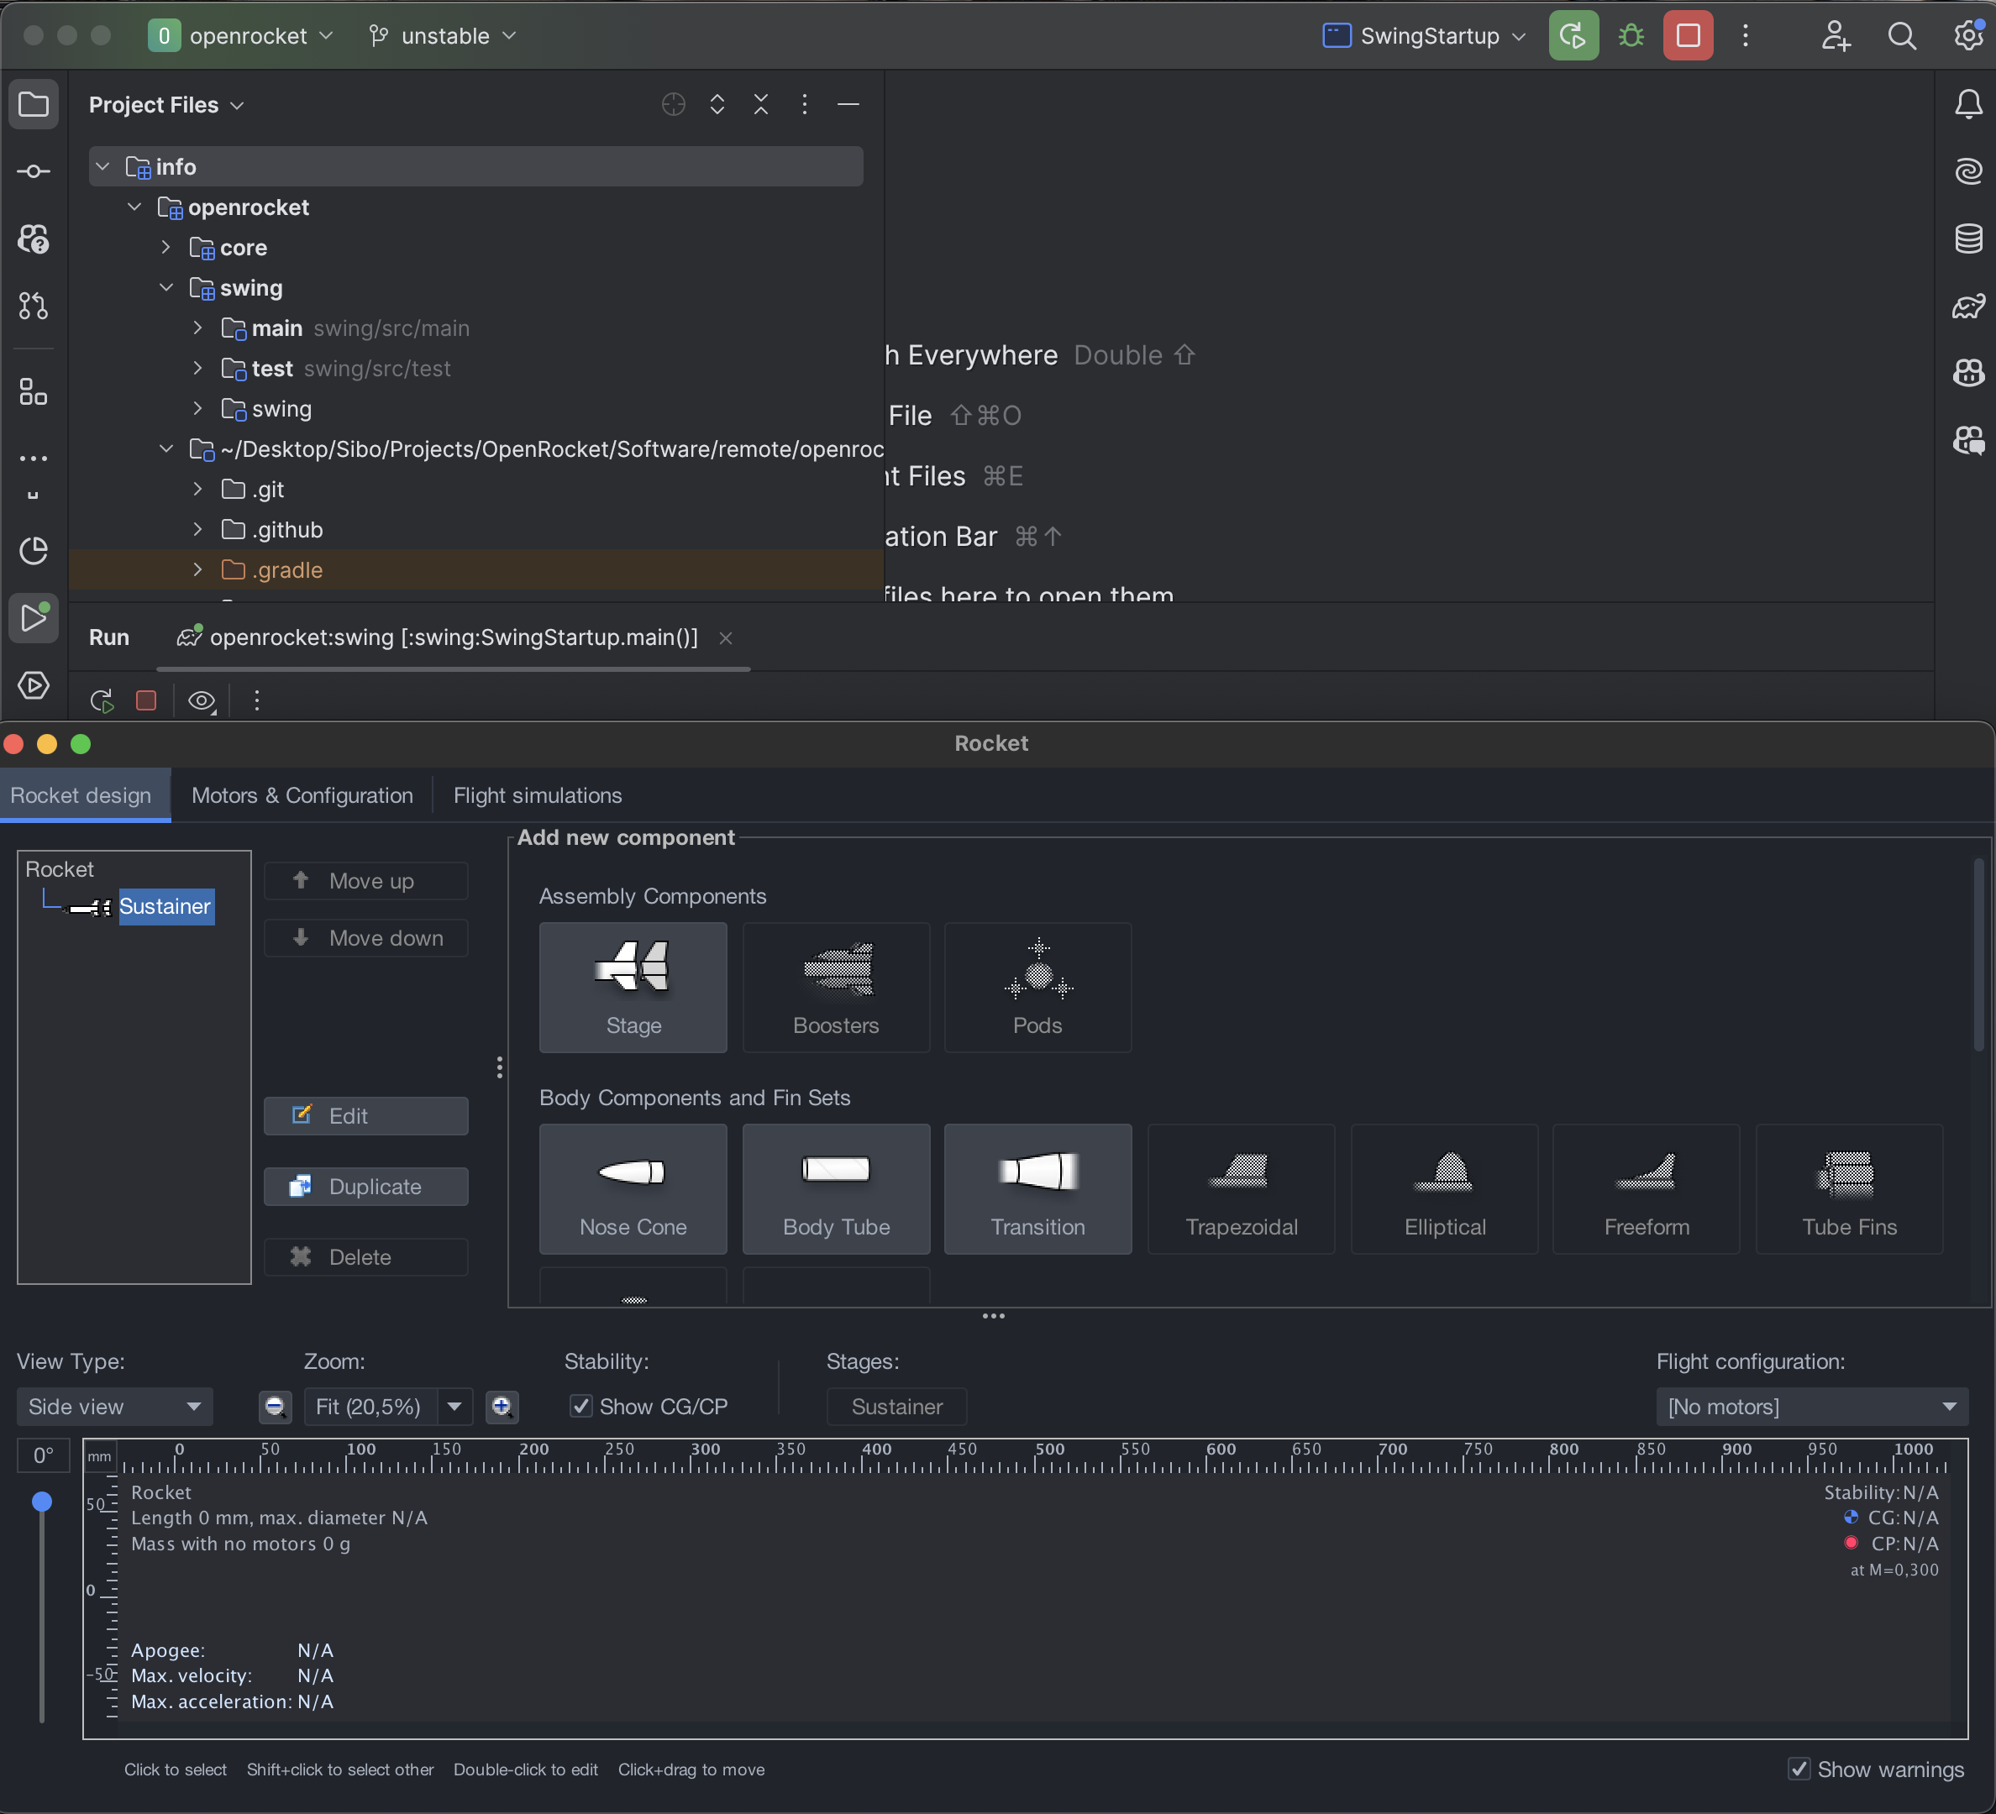Open the IDE debug bug icon
The image size is (1996, 1814).
[1631, 35]
